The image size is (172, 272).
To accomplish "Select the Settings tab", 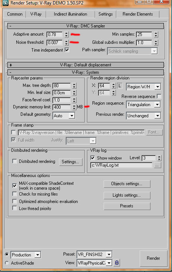I will (106, 14).
